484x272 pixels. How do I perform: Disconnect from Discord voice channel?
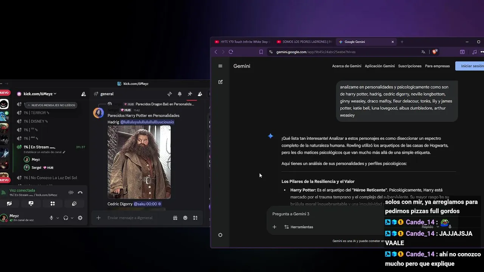point(80,193)
